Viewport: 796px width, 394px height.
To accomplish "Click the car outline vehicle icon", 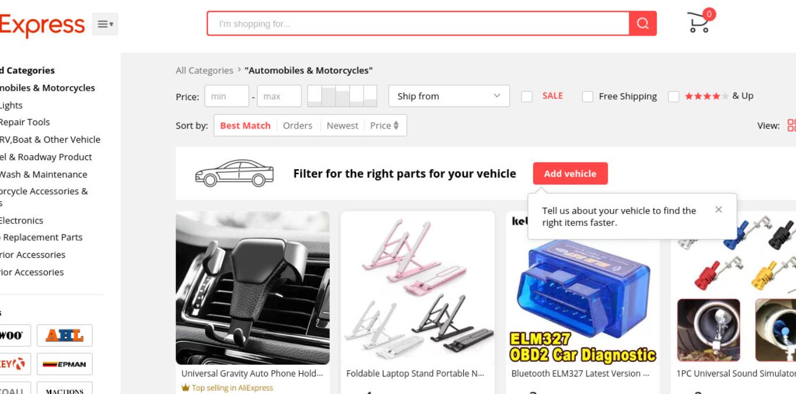I will 234,173.
